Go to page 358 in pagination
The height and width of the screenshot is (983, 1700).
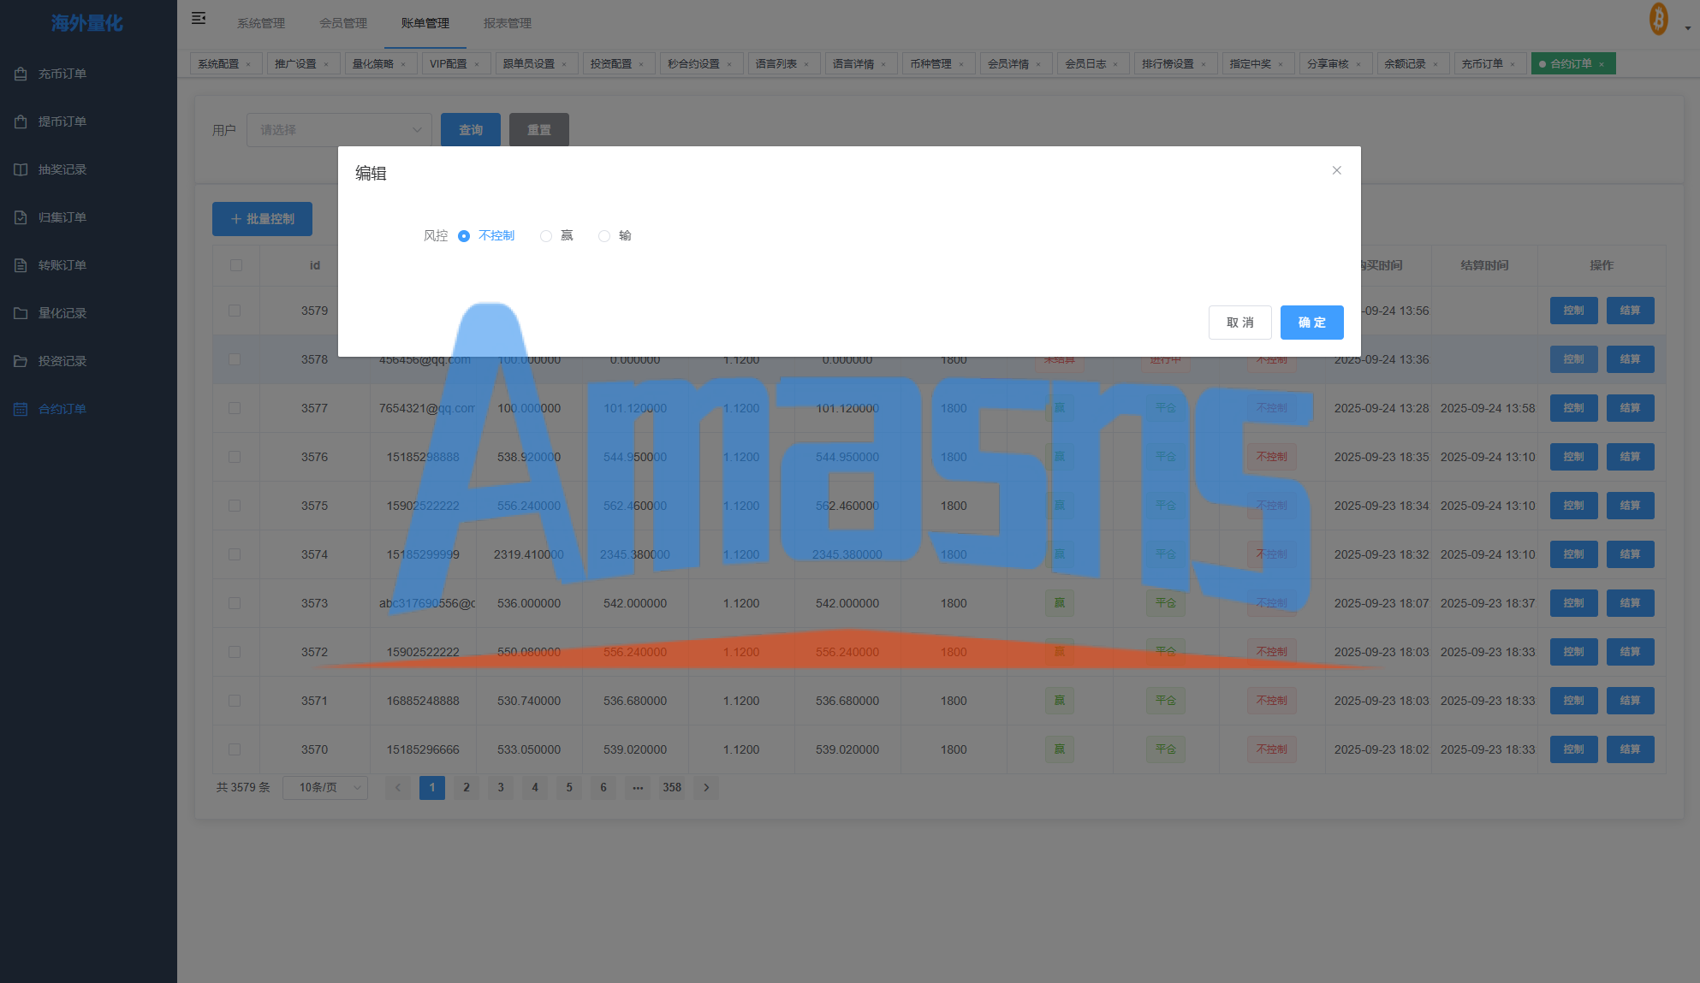672,787
